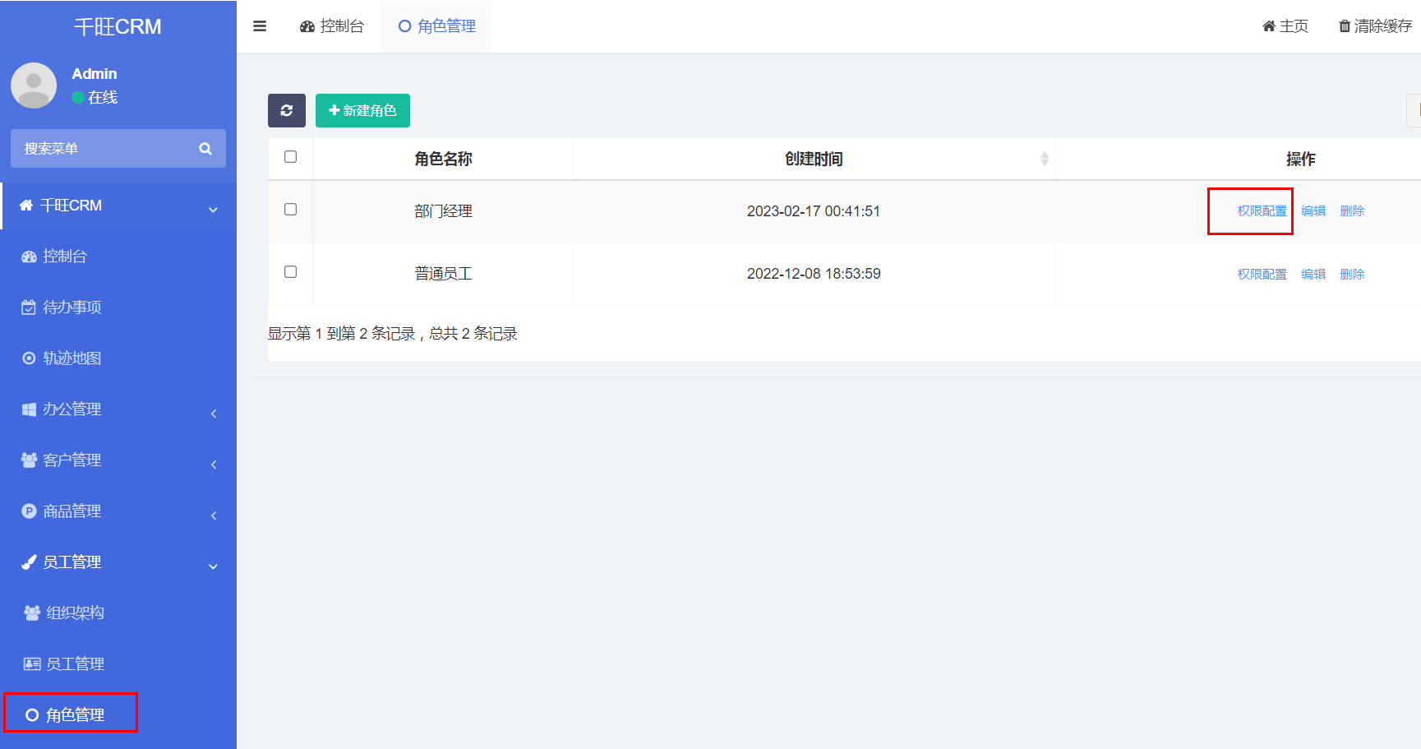Image resolution: width=1421 pixels, height=749 pixels.
Task: Click the 主页 home link
Action: click(x=1285, y=26)
